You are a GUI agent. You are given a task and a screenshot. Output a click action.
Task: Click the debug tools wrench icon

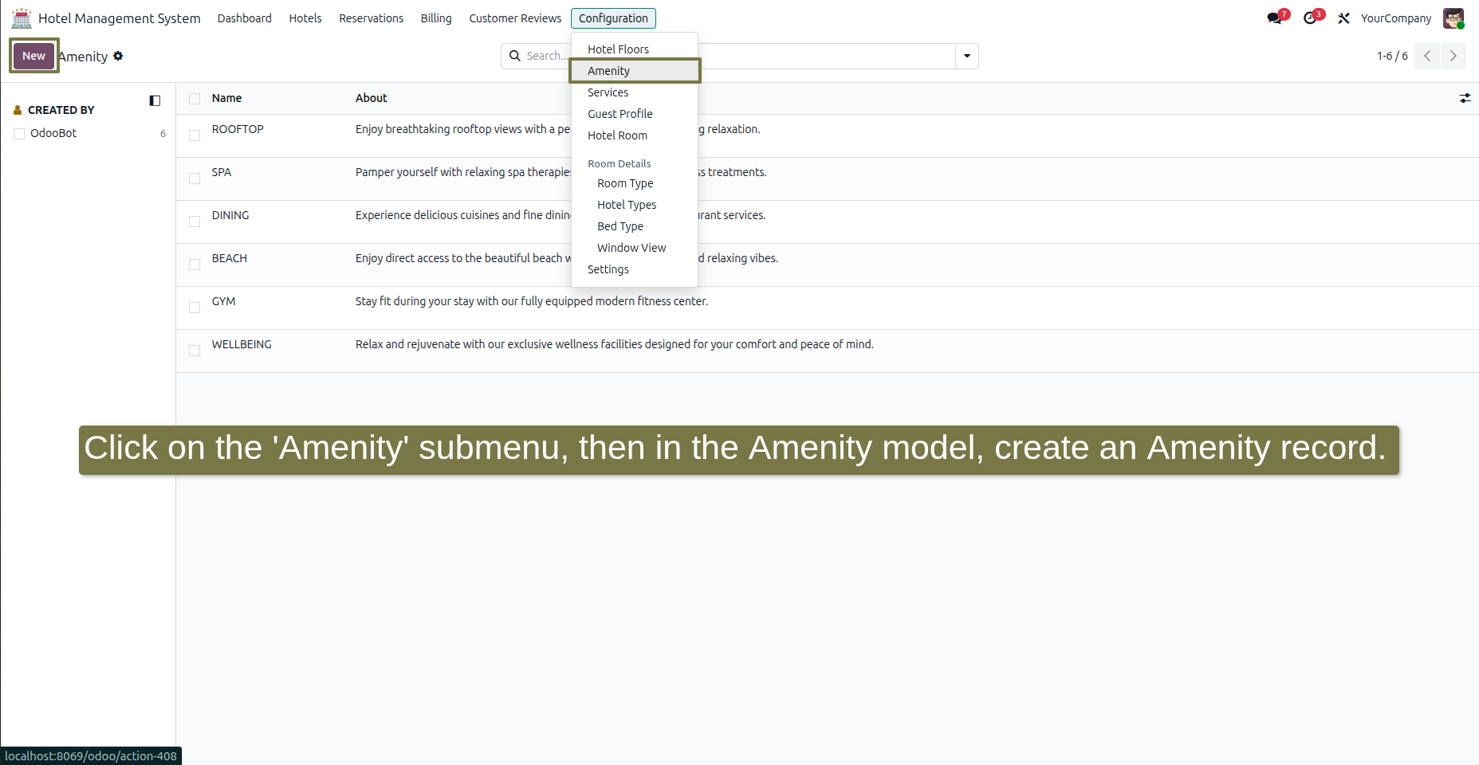pos(1343,18)
